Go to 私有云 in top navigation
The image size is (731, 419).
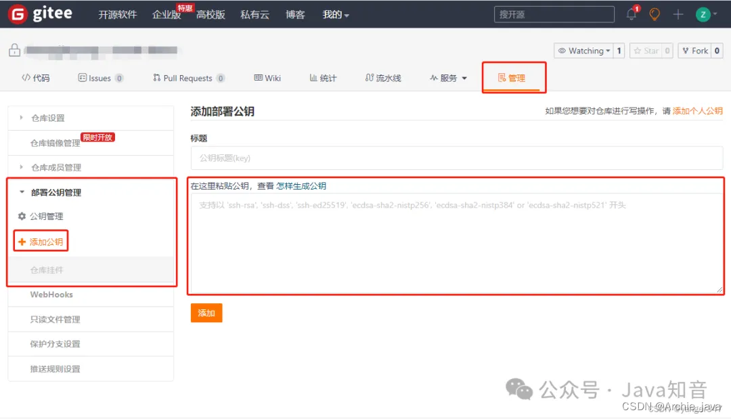pos(254,14)
